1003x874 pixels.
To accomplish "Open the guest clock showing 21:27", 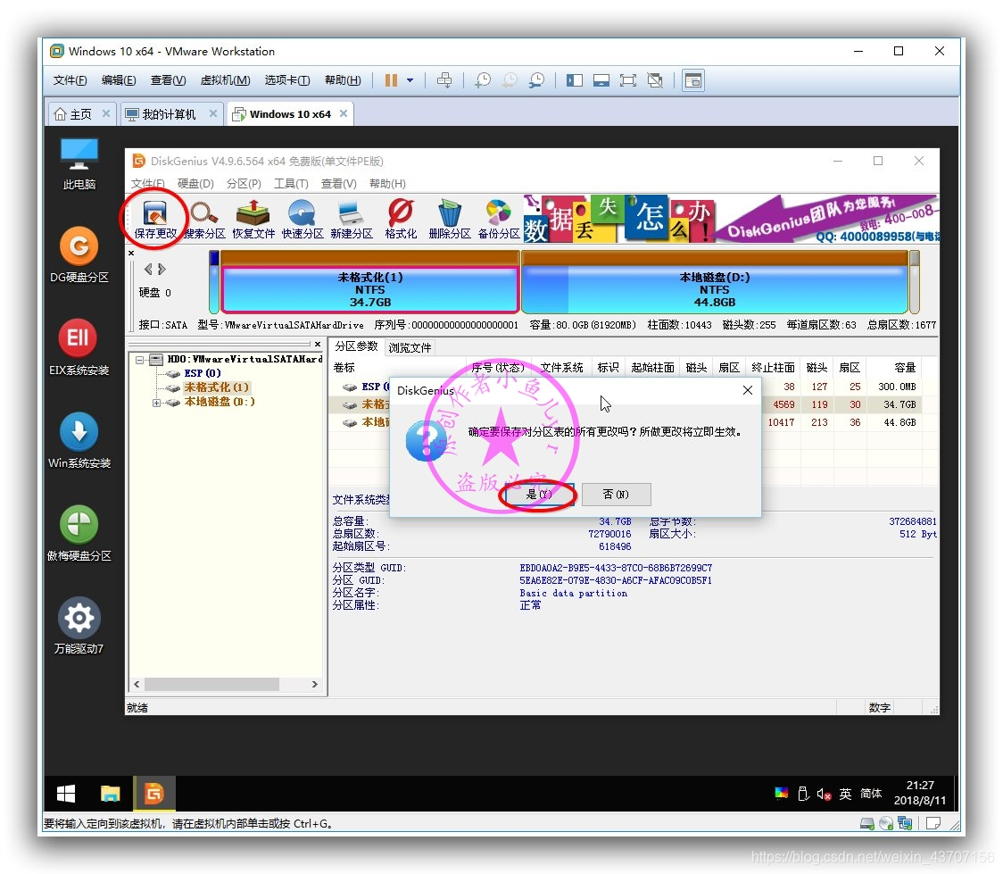I will pyautogui.click(x=920, y=793).
